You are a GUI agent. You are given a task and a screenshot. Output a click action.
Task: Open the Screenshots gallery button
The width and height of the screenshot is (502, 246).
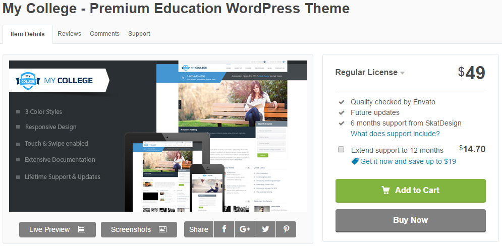pyautogui.click(x=139, y=229)
